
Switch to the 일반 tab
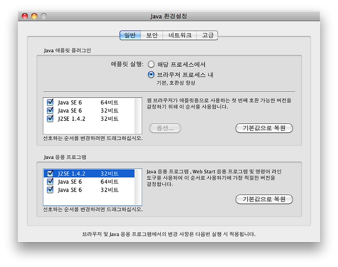[x=130, y=35]
